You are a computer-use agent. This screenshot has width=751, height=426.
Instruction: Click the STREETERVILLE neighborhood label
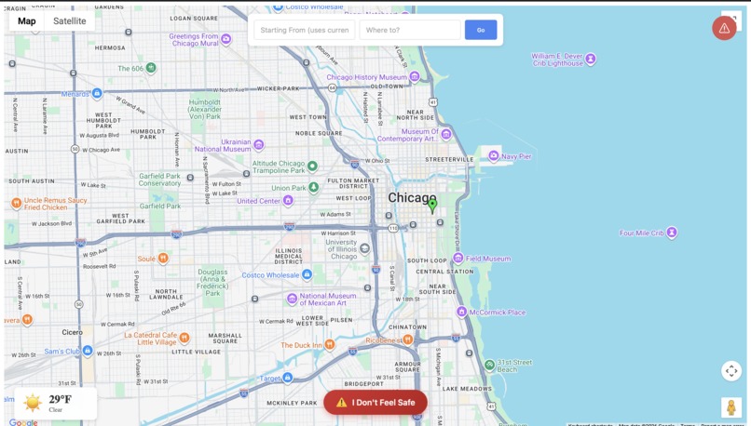point(449,159)
